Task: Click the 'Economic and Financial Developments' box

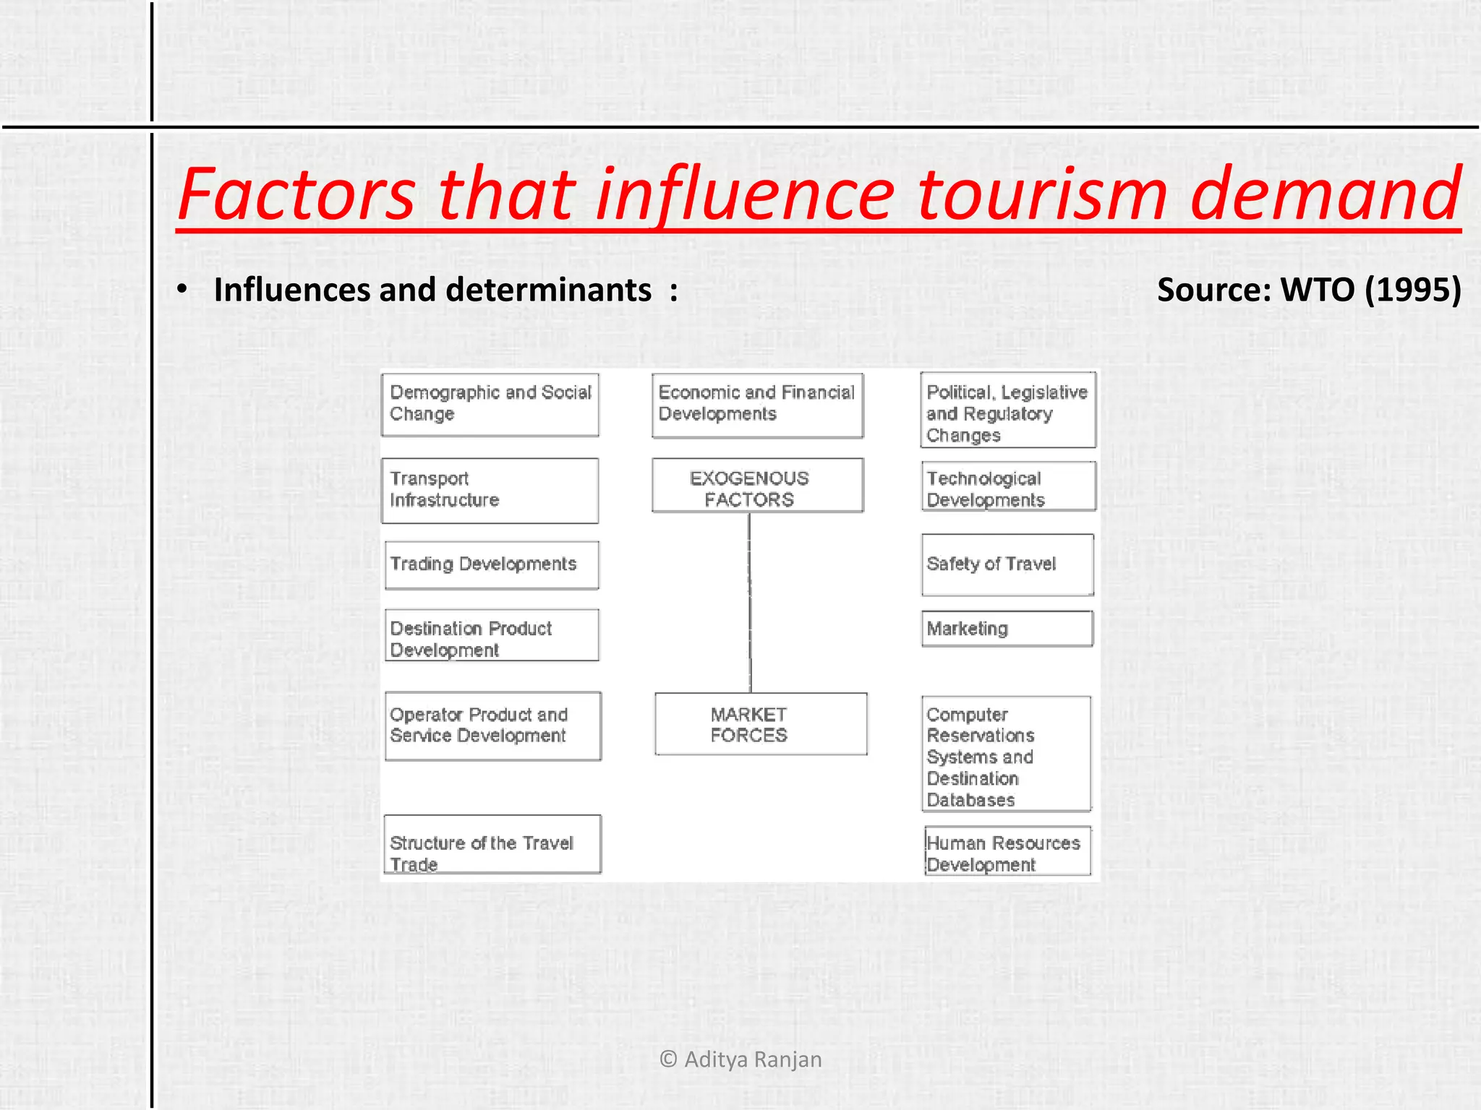Action: pyautogui.click(x=757, y=405)
